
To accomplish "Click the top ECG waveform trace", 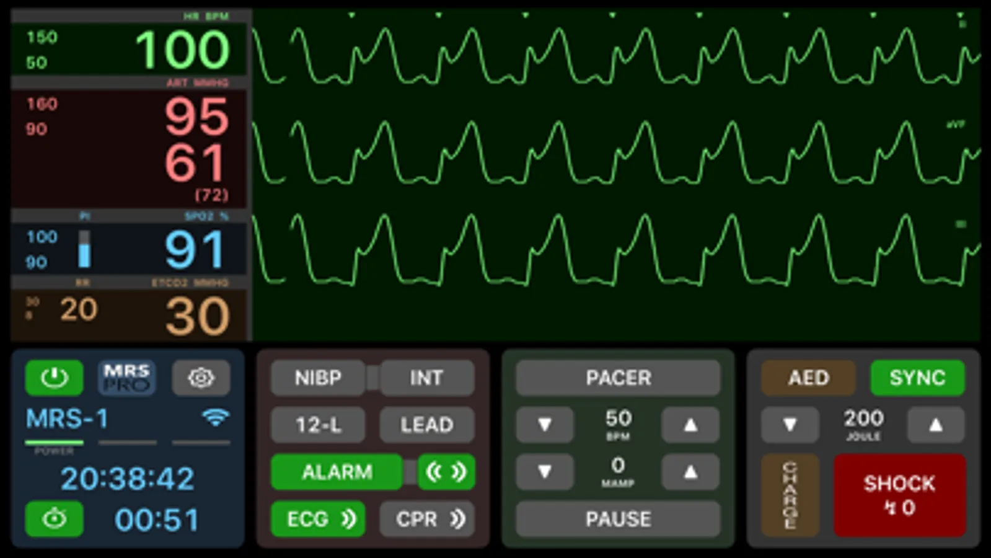I will [x=616, y=55].
